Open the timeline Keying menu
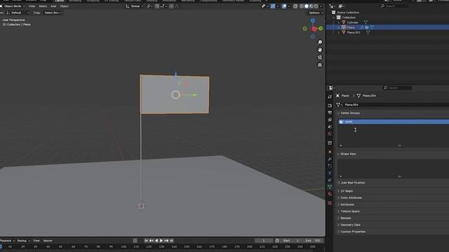The image size is (449, 252). coord(23,241)
